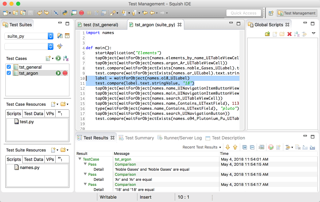Click red record icon next to tst_argon
Viewport: 320px width, 202px height.
point(65,73)
